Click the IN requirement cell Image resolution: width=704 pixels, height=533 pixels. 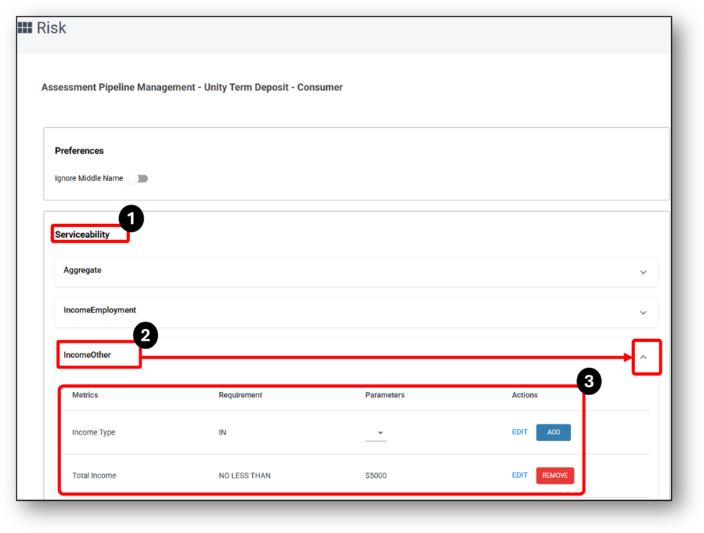click(x=222, y=432)
